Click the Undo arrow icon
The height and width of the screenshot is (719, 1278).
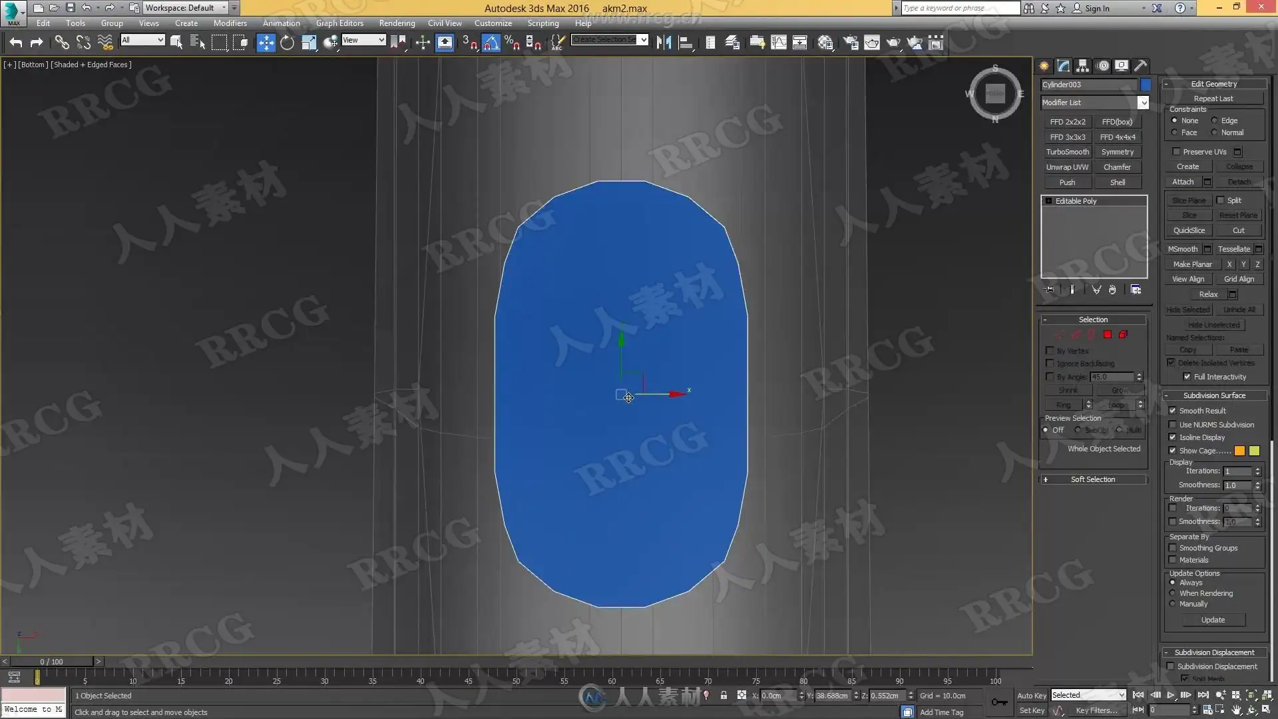click(16, 43)
